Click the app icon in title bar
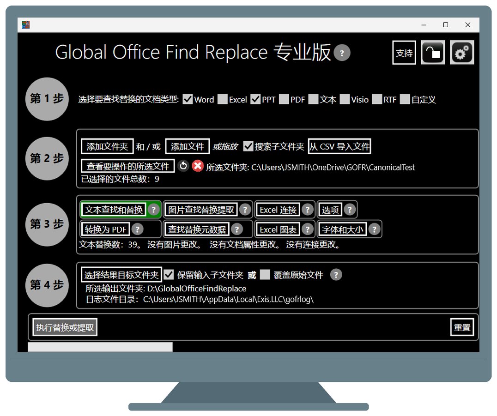Screen dimensions: 497x416 click(x=26, y=25)
